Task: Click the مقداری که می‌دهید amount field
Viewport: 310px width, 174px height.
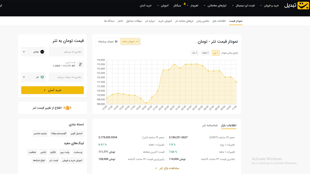Action: point(66,52)
